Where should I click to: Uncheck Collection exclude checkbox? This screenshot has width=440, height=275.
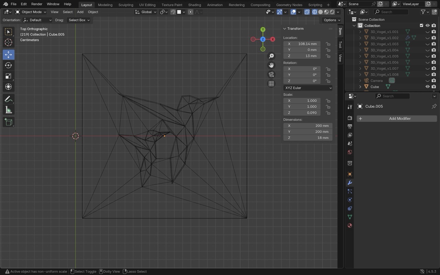coord(421,25)
